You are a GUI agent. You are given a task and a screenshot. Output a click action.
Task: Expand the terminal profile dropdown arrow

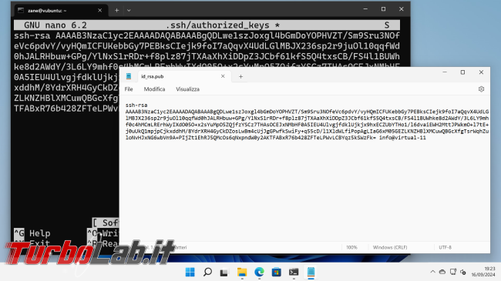tap(129, 10)
